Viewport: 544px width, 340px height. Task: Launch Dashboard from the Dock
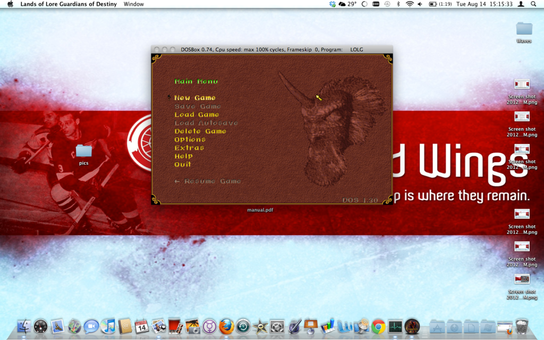click(40, 327)
